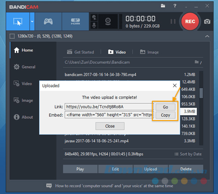Screen dimensions: 218x194
Task: Open the output folder icon in title bar
Action: [x=163, y=6]
